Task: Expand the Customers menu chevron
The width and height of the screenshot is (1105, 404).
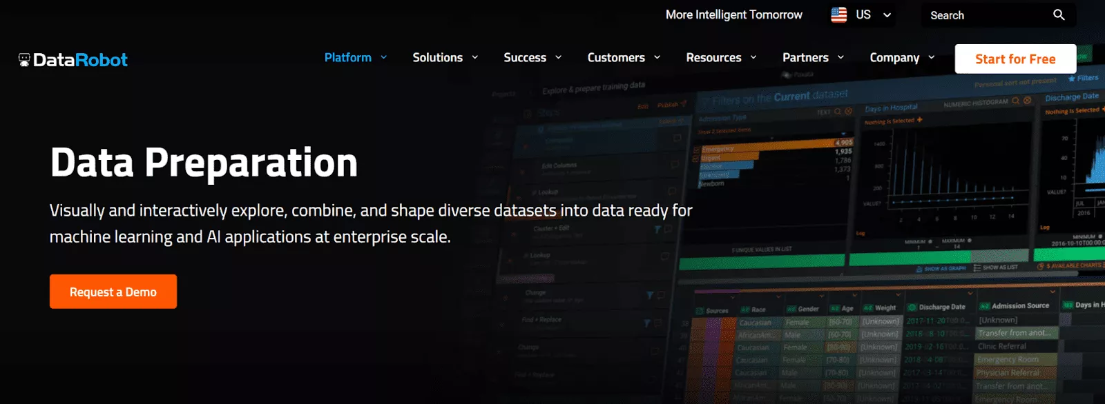Action: [657, 58]
